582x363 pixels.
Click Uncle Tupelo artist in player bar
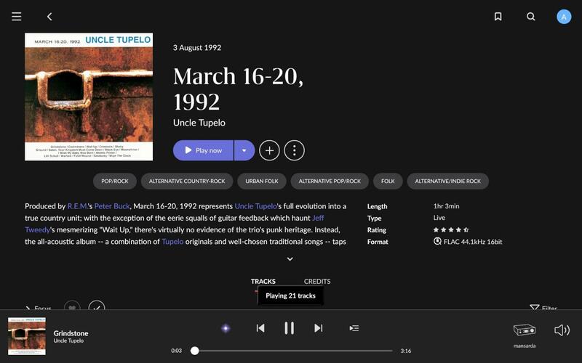pyautogui.click(x=68, y=340)
